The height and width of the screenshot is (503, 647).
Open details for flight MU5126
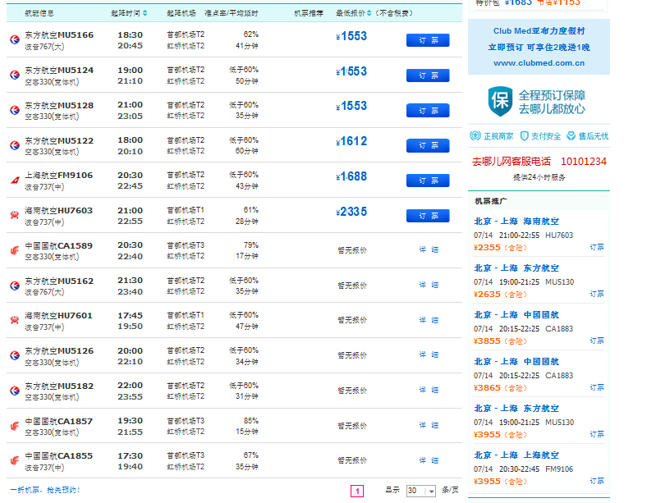(429, 354)
